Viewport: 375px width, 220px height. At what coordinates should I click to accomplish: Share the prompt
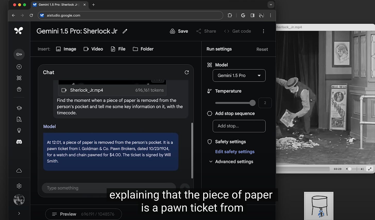click(x=206, y=31)
